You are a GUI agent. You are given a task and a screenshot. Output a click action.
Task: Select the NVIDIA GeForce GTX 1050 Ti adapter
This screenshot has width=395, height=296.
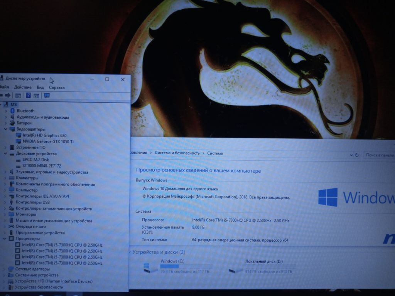[x=48, y=141]
